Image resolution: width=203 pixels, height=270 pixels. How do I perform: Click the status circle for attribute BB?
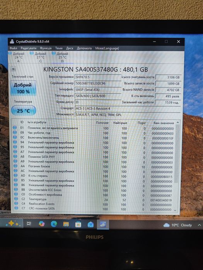[x=16, y=189]
